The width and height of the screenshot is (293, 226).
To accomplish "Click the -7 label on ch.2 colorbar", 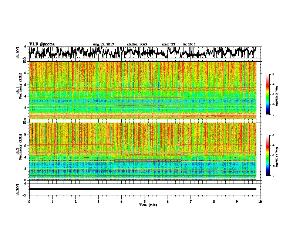I will click(273, 175).
